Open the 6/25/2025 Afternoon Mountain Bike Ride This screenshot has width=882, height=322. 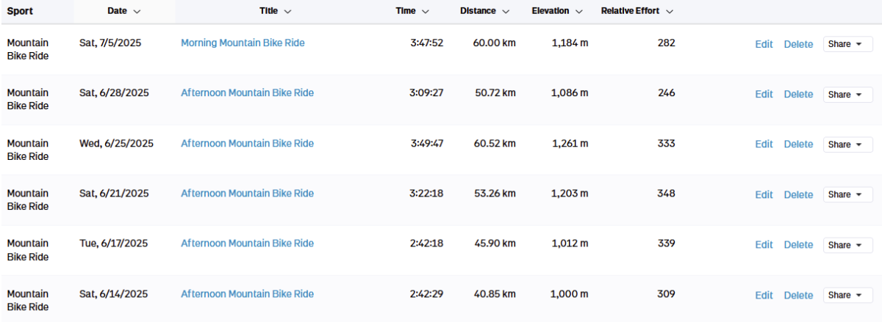click(x=247, y=143)
